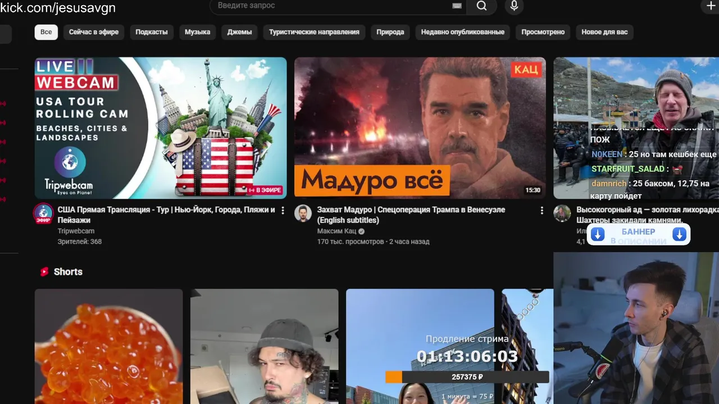Click the create plus icon
The image size is (719, 404).
[x=710, y=6]
